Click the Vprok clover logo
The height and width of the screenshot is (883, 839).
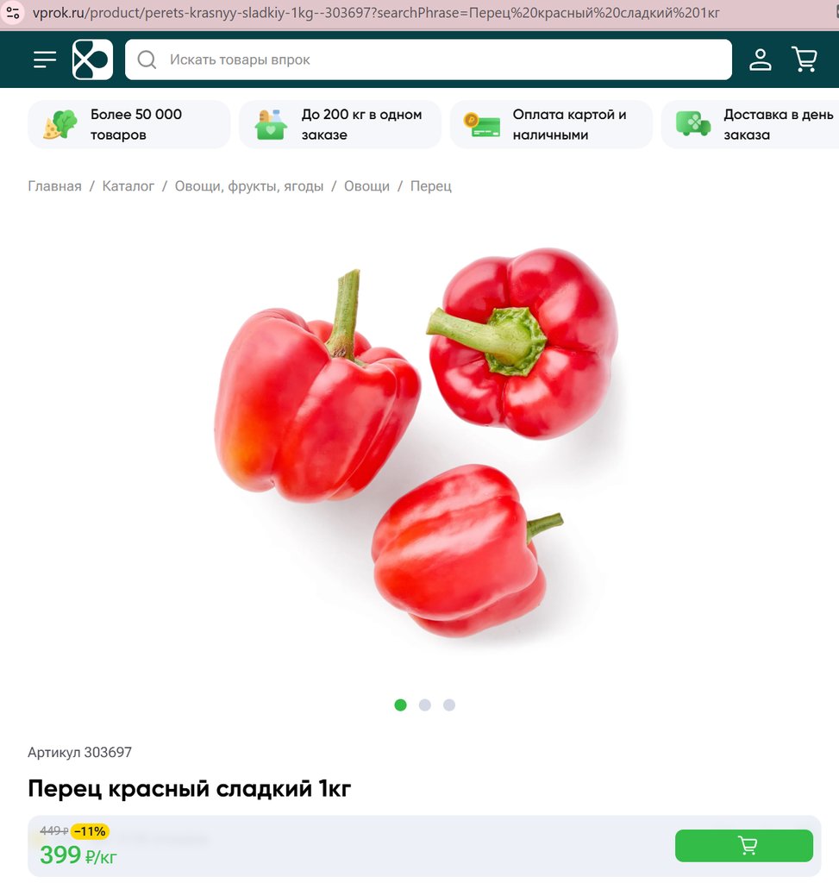click(x=92, y=59)
